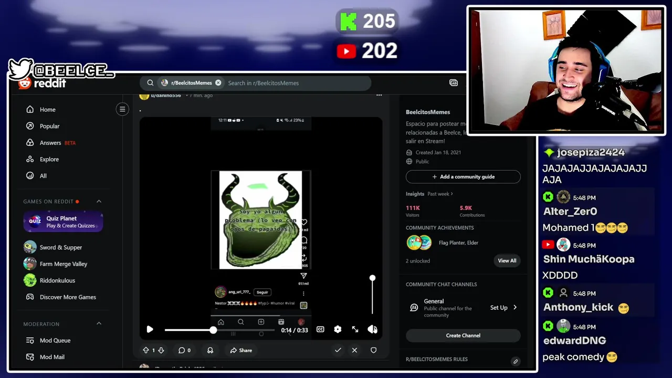Click View All achievements
The width and height of the screenshot is (672, 378).
click(507, 260)
